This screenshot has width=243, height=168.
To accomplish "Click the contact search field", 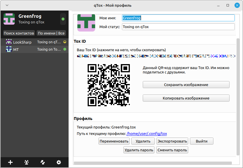I will pos(19,33).
